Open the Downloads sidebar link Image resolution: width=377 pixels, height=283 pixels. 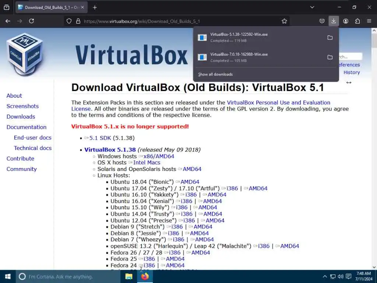tap(21, 117)
